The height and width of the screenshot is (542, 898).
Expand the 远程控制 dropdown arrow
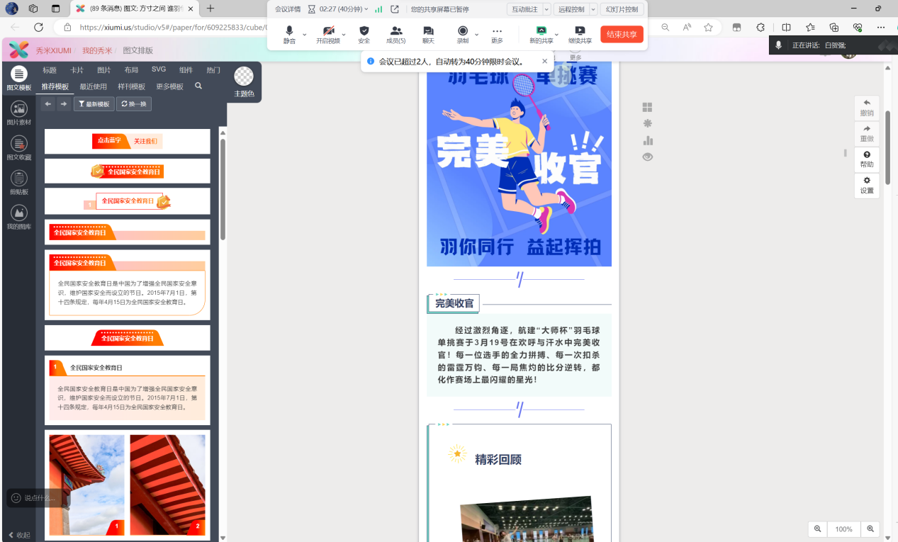tap(593, 9)
